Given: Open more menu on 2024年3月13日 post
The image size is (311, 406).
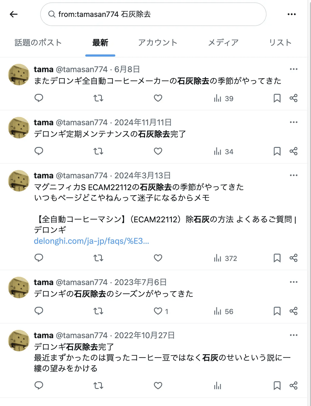Looking at the screenshot, I should [x=294, y=175].
